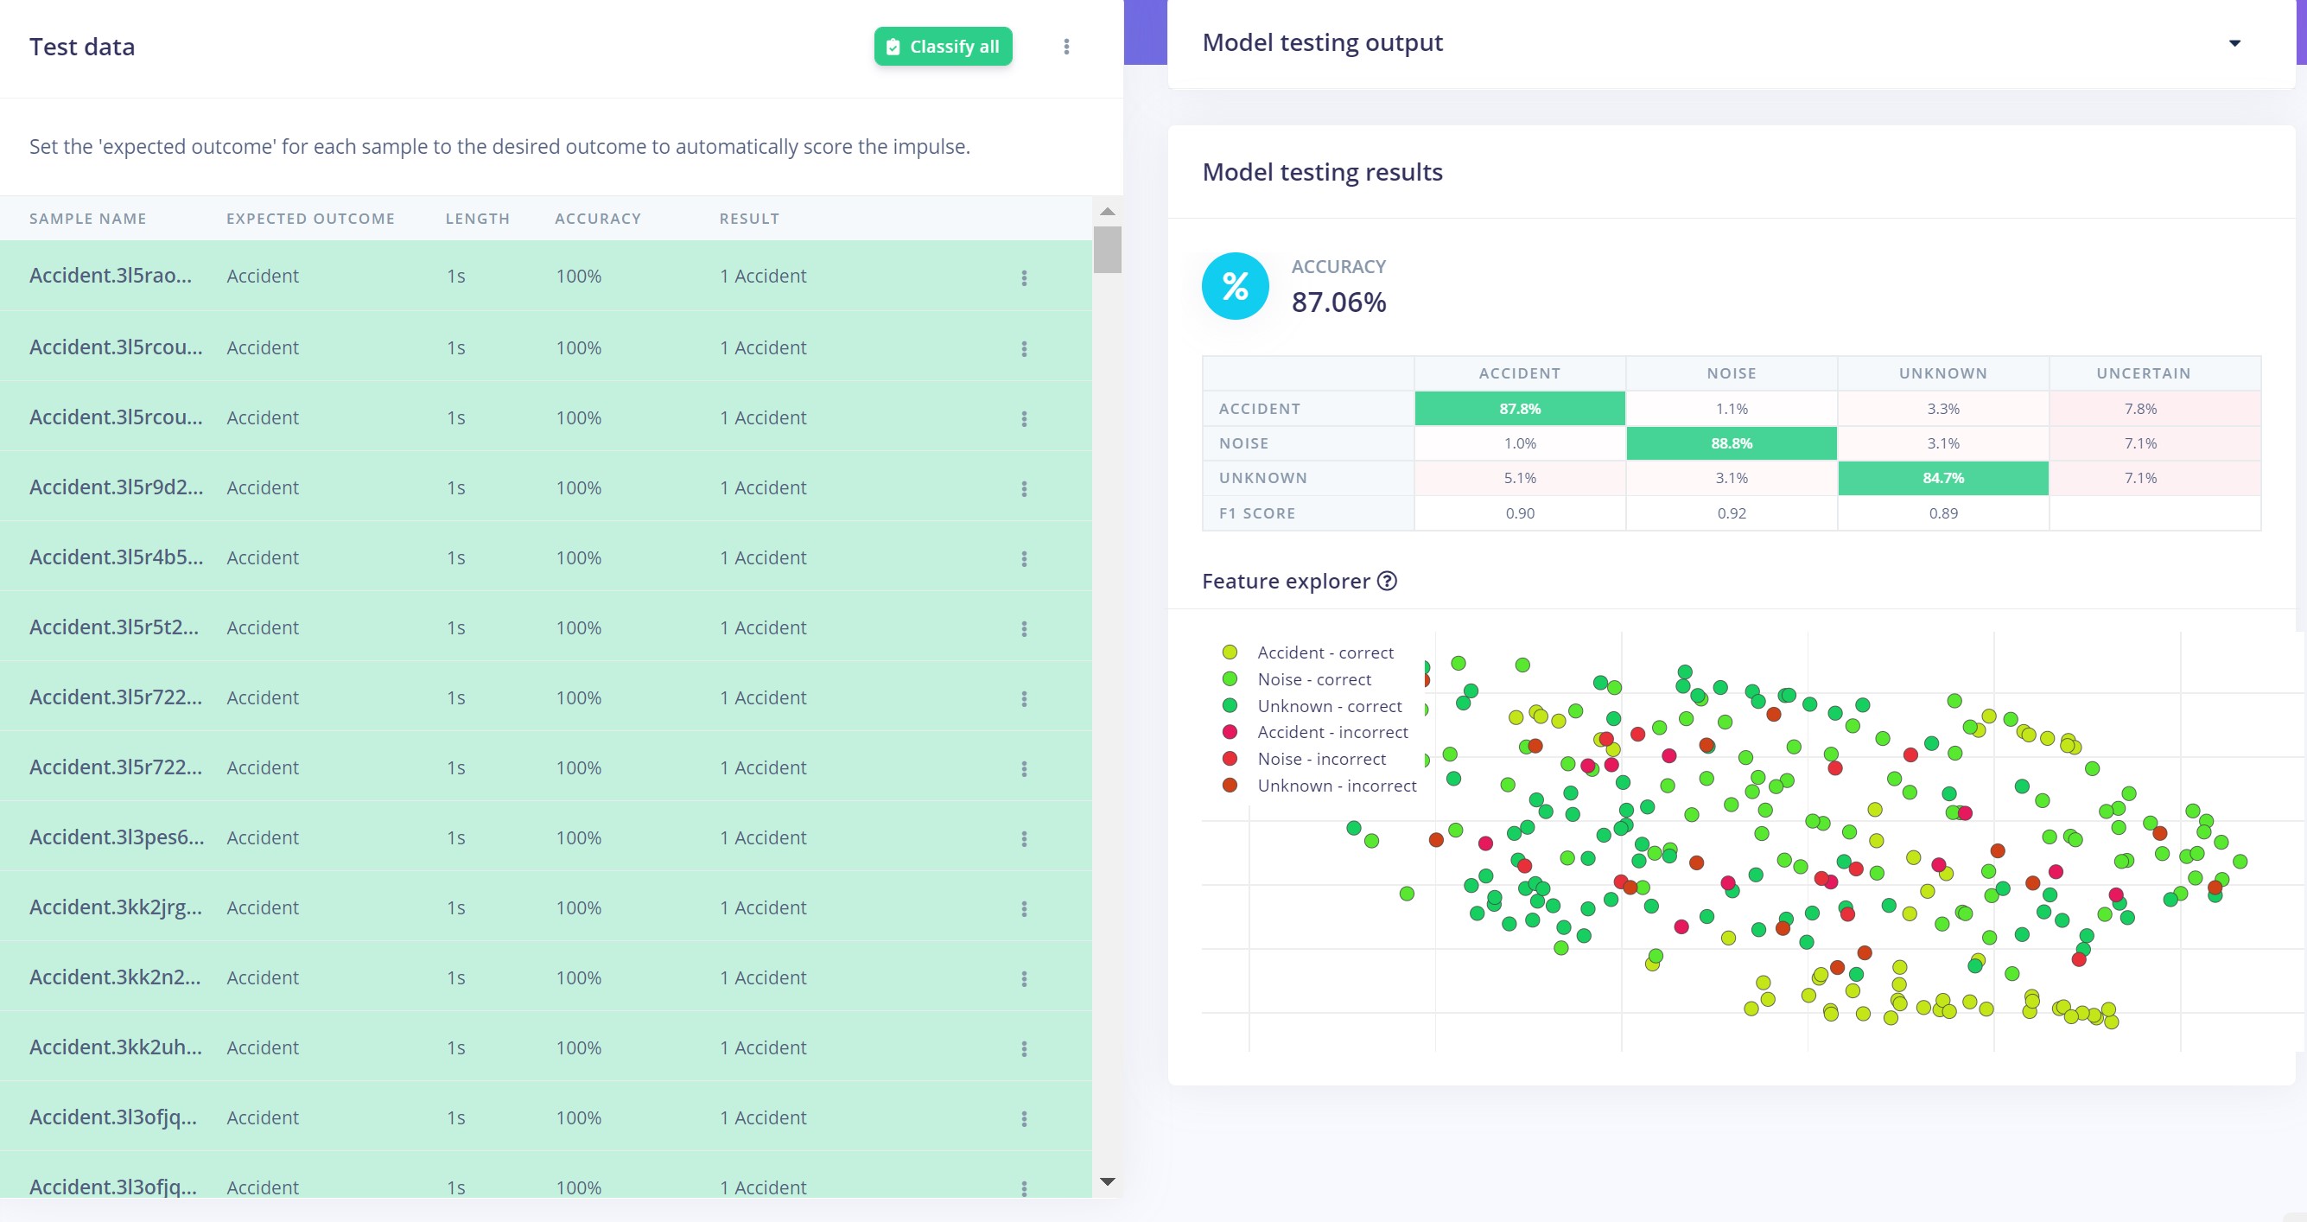
Task: Open the row menu for Accident.3l3pes6 sample
Action: (1024, 838)
